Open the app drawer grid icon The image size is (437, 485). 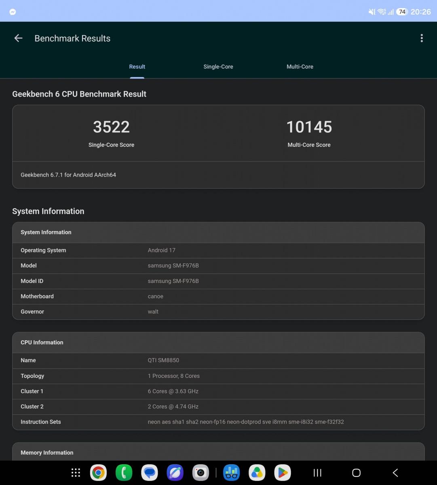[76, 472]
